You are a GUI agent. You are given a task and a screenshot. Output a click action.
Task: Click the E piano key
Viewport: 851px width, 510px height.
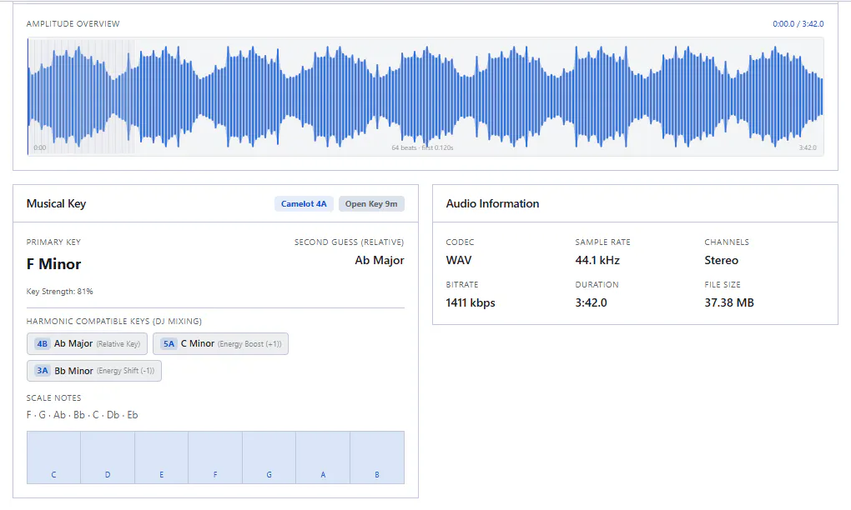tap(161, 457)
